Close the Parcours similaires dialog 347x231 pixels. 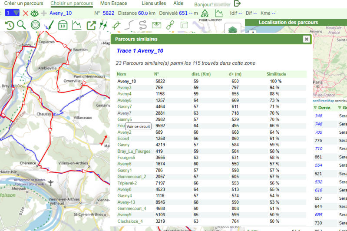pyautogui.click(x=306, y=39)
